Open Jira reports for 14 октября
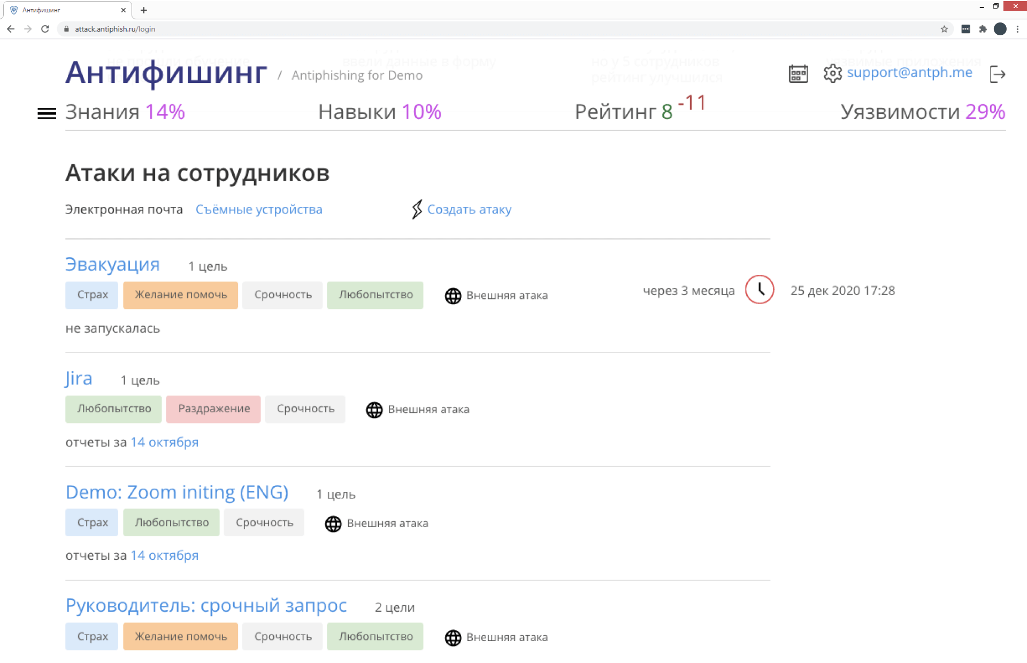 point(165,442)
